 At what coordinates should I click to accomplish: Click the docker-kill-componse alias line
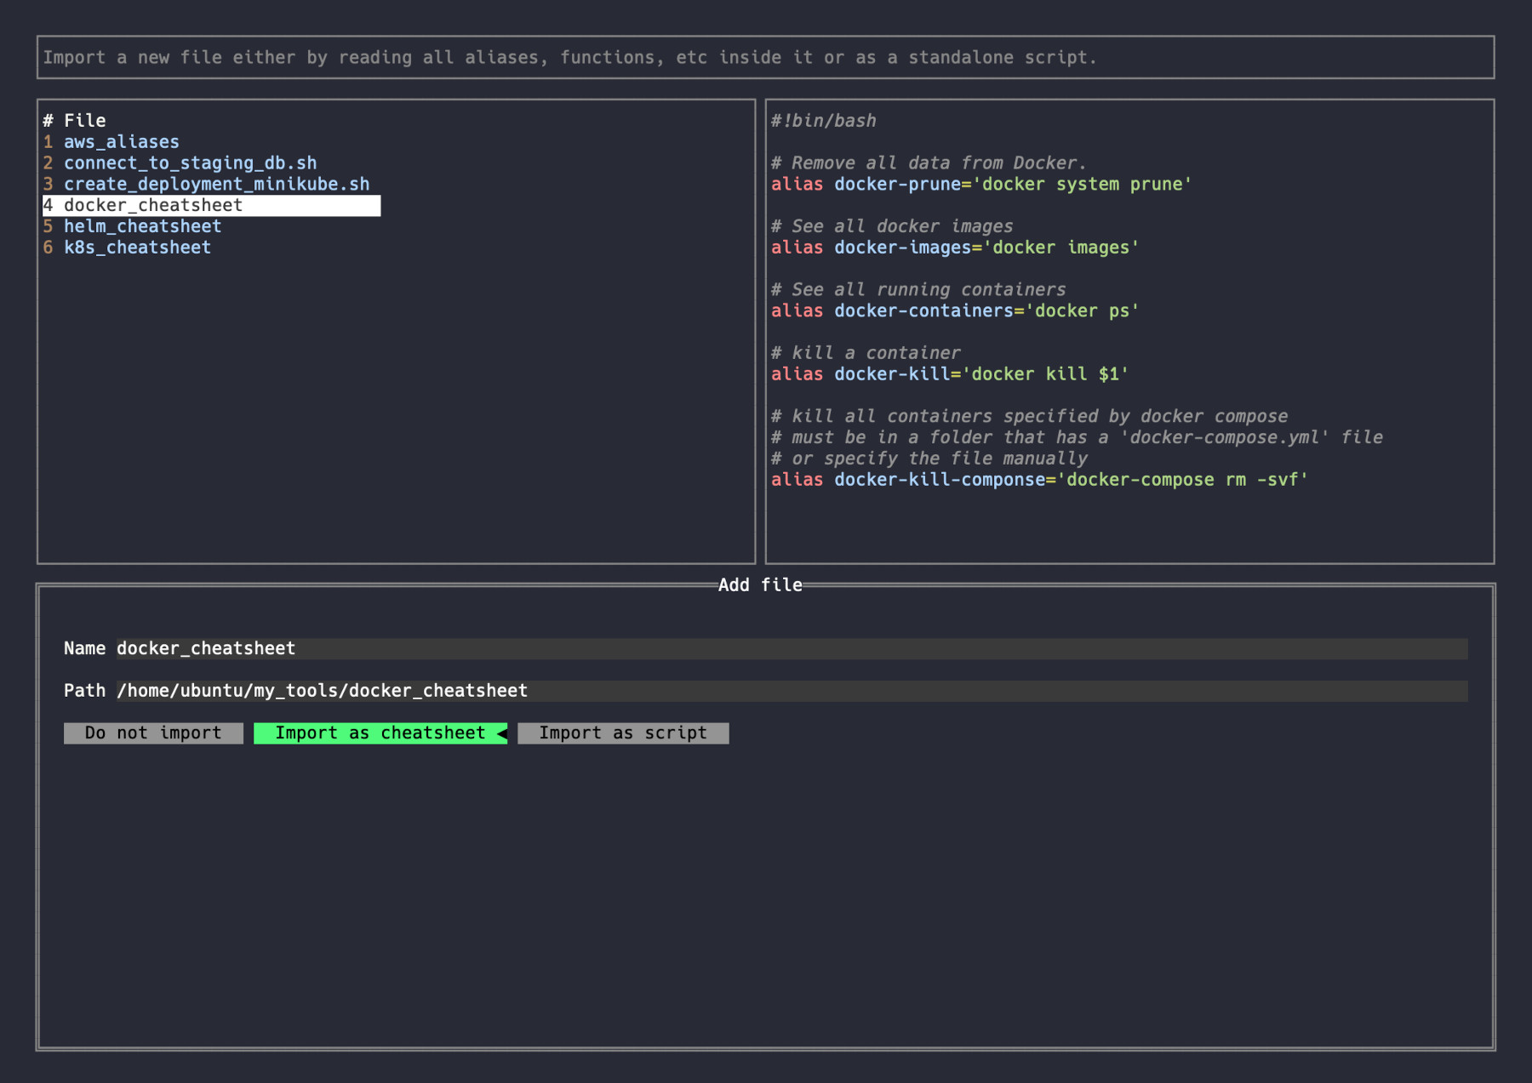(x=1038, y=480)
